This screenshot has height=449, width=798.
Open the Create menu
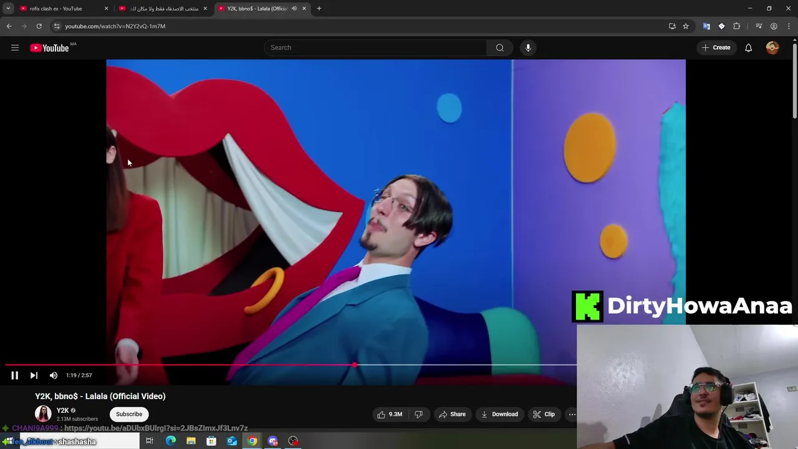point(716,47)
